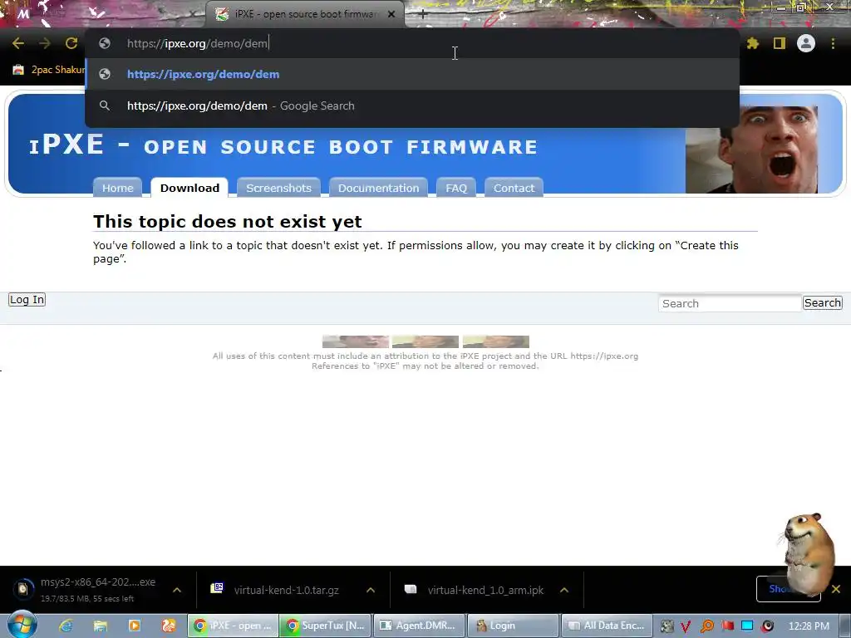Click the Log In button
The width and height of the screenshot is (851, 638).
coord(27,299)
